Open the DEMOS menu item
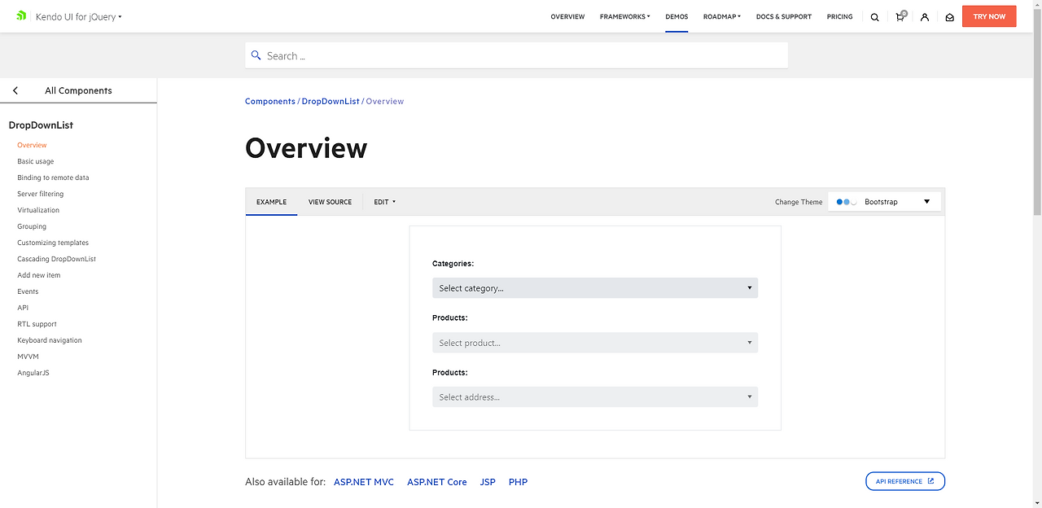This screenshot has width=1042, height=508. pyautogui.click(x=676, y=16)
